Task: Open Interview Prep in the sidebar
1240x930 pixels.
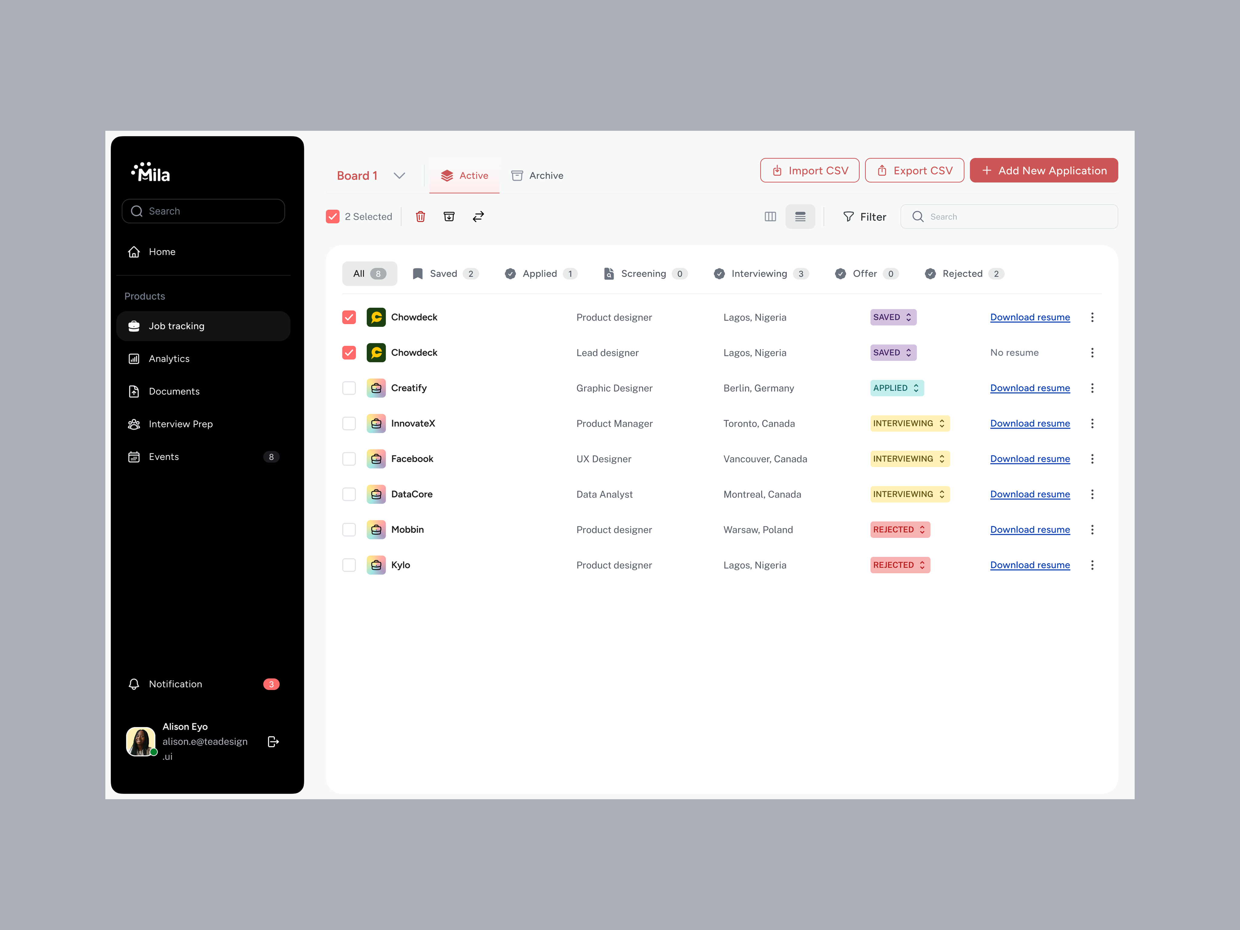Action: [180, 424]
